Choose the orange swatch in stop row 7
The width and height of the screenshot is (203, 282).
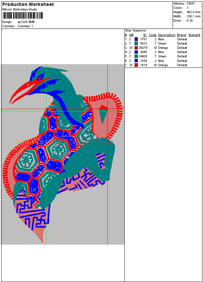coord(136,65)
